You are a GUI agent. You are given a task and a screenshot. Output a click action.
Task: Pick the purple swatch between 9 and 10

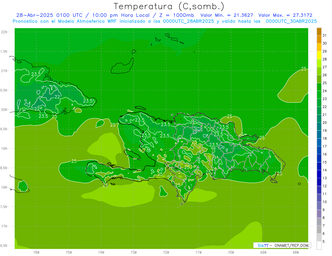[319, 206]
